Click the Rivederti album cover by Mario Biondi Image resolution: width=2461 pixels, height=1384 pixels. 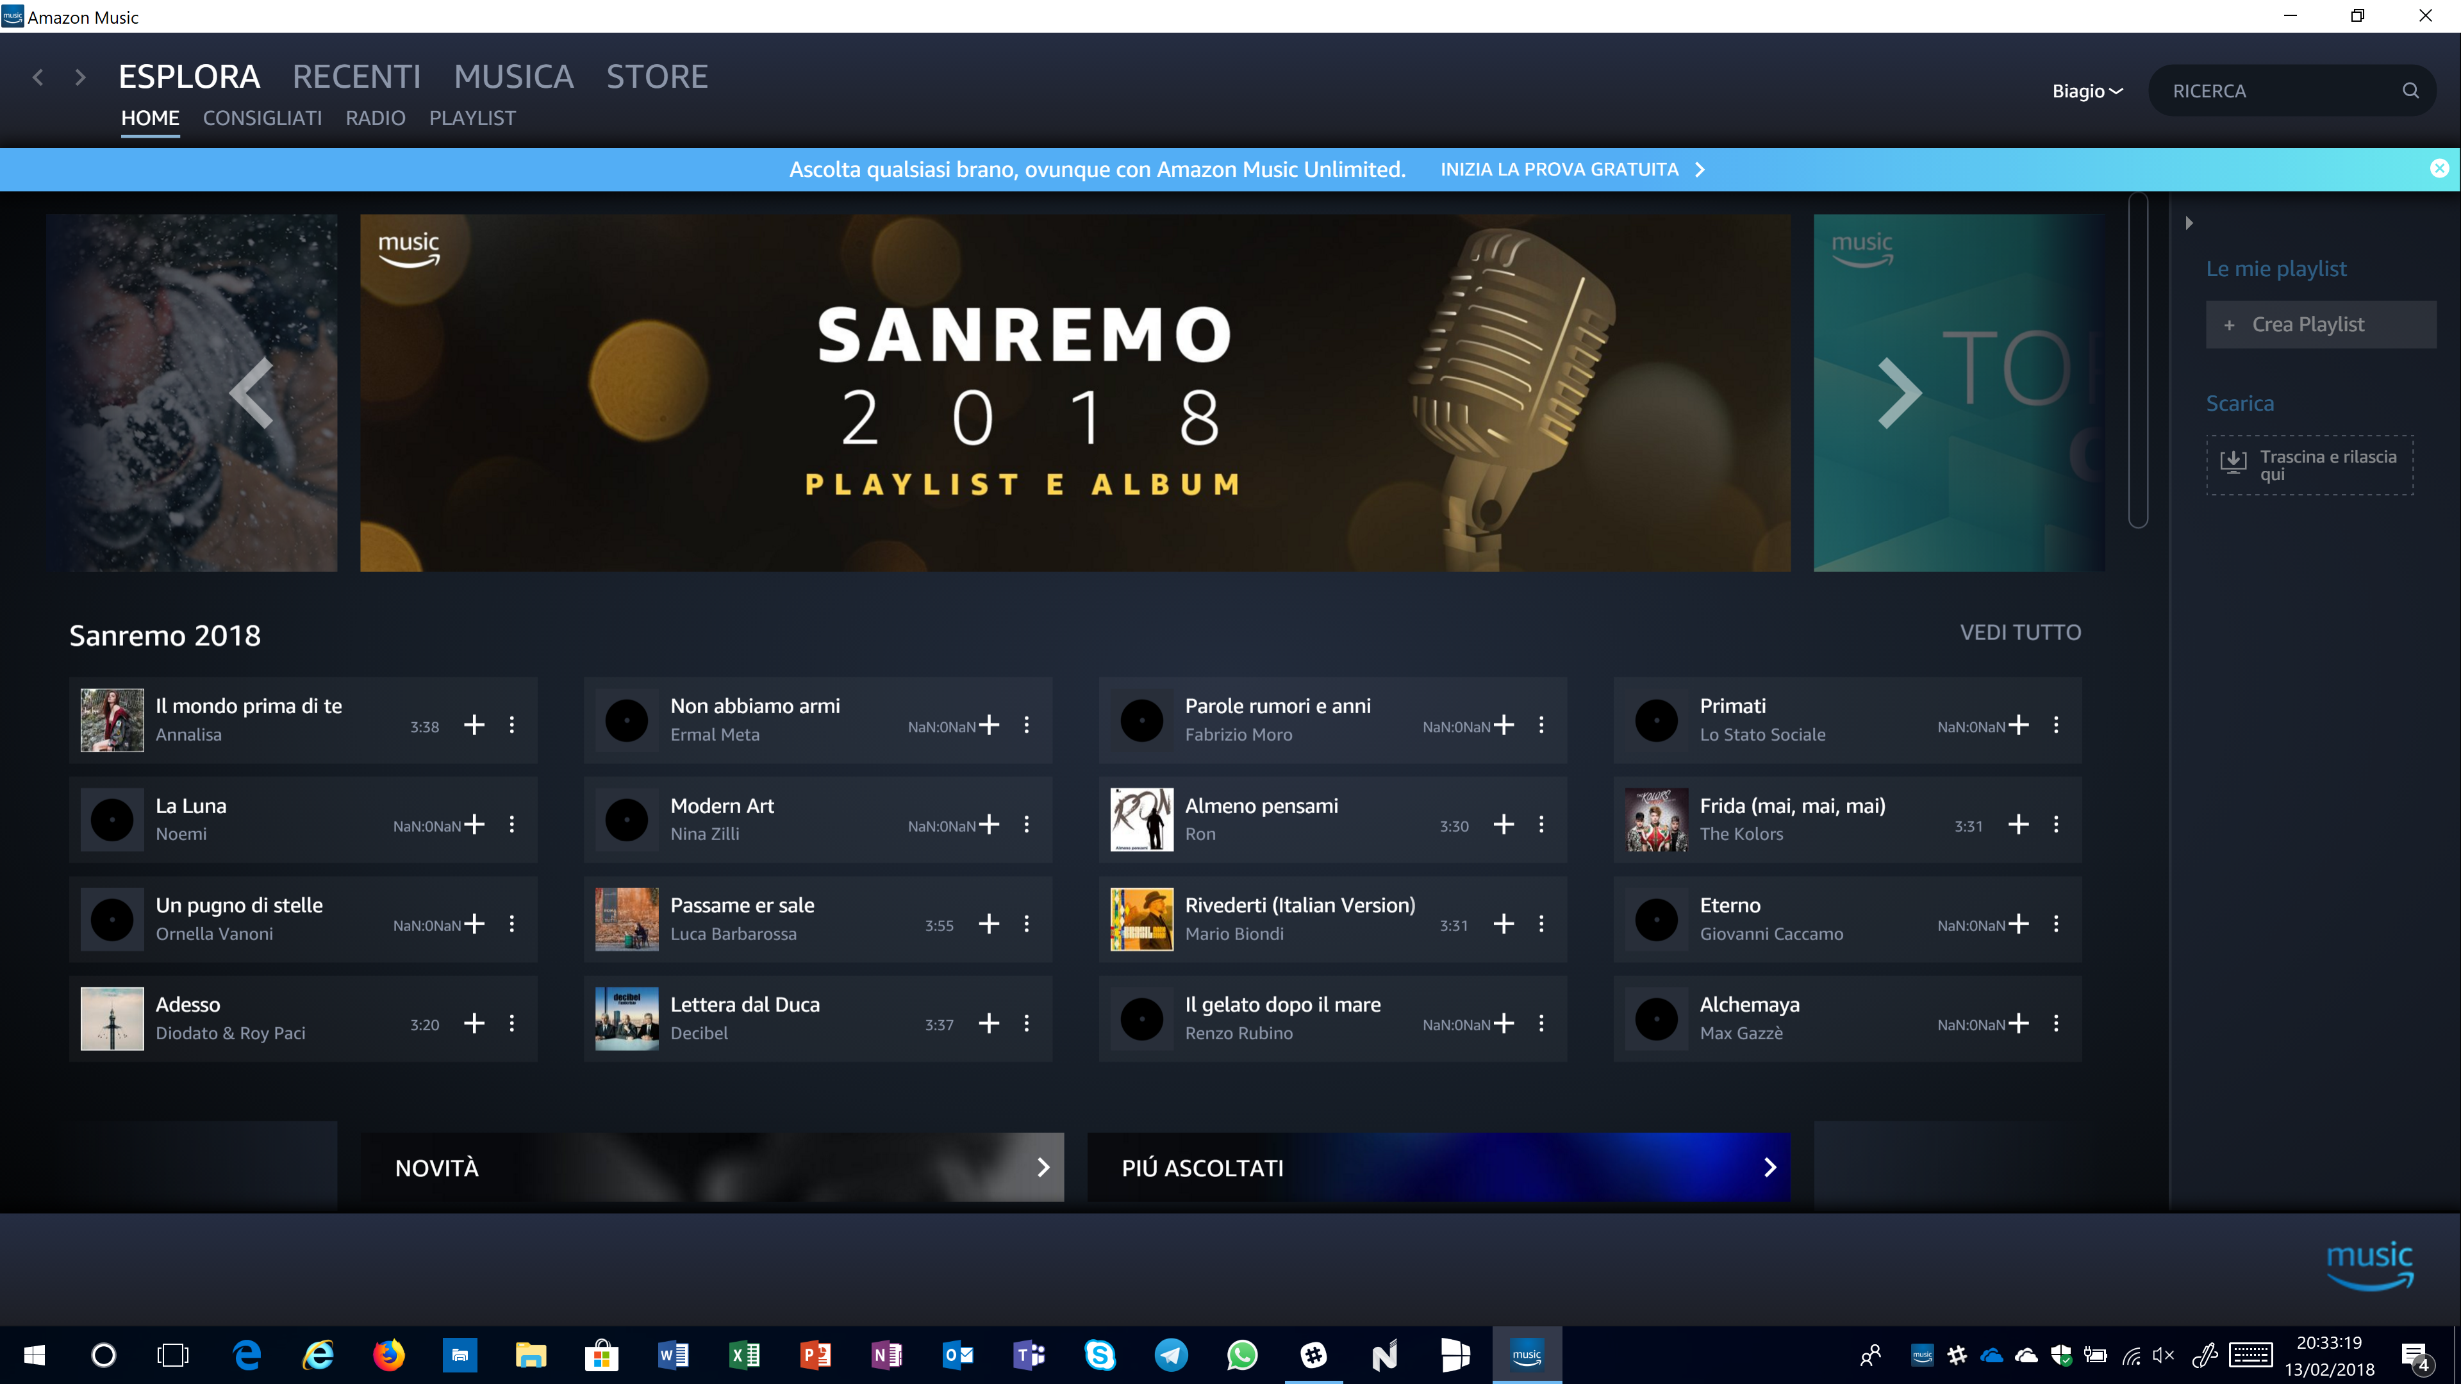pos(1141,919)
